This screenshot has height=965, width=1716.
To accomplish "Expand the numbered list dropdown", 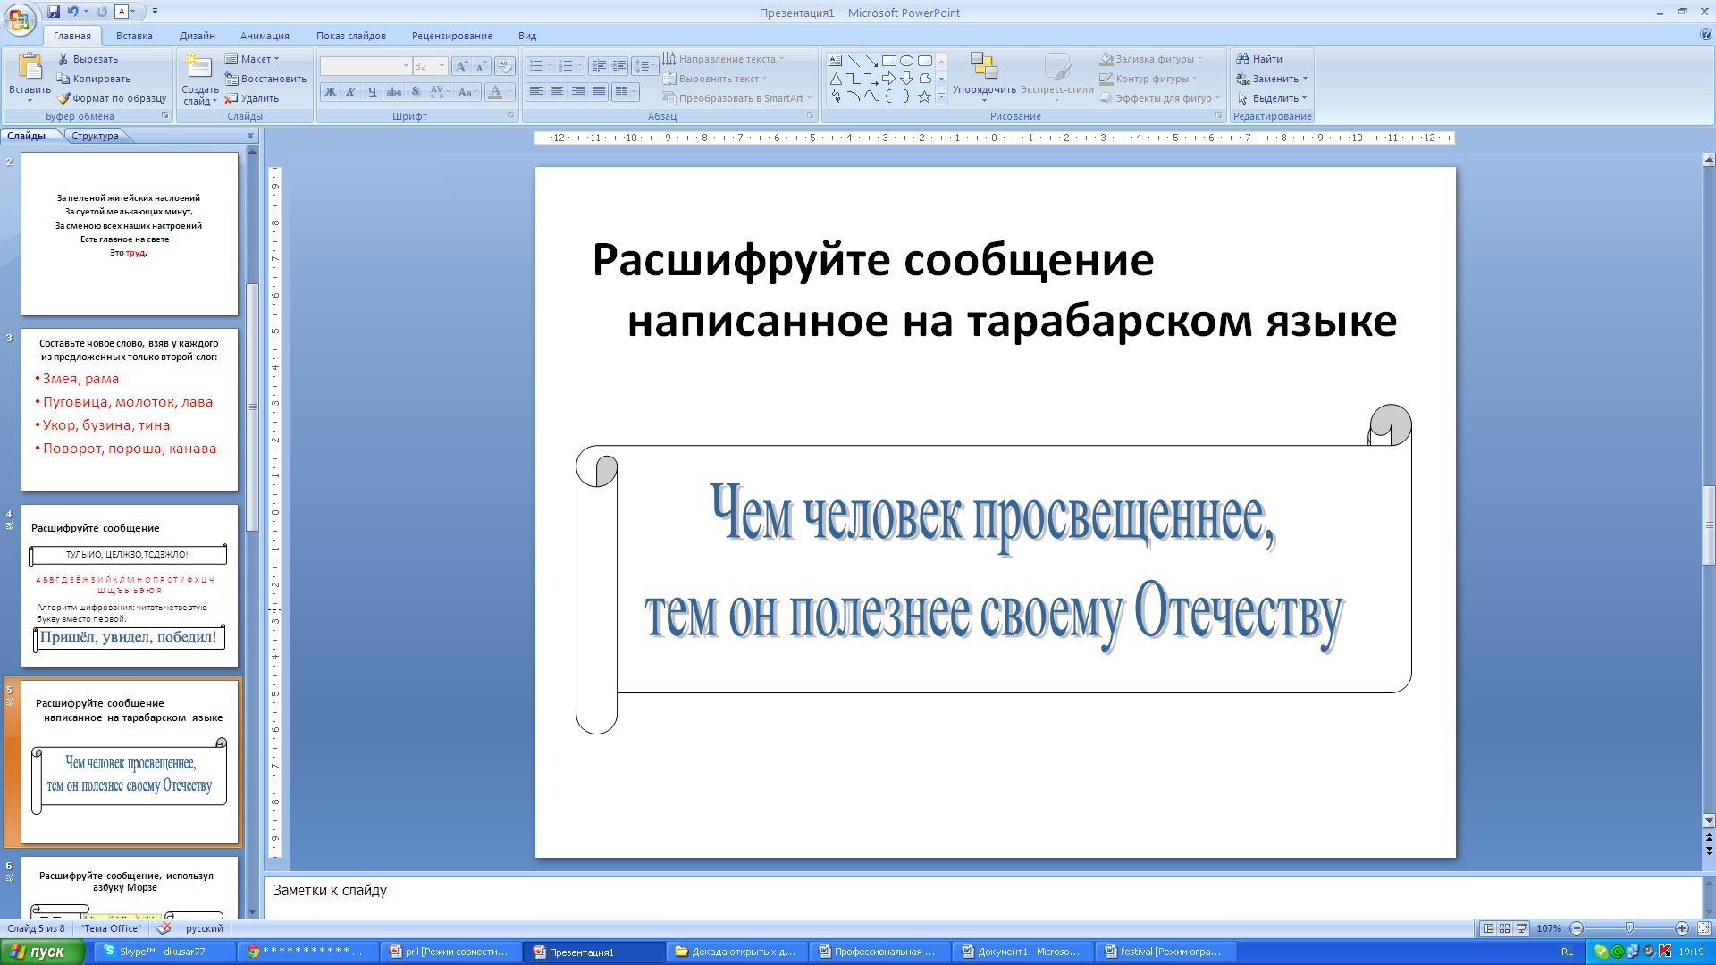I will [x=580, y=66].
